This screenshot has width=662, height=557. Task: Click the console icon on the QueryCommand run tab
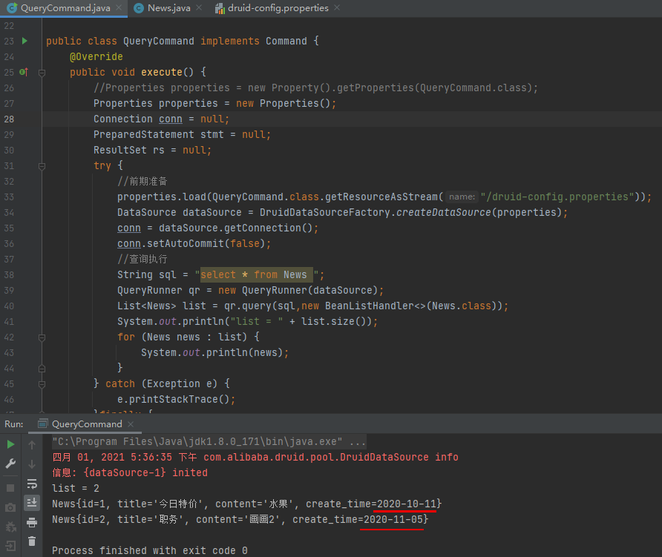(x=42, y=423)
